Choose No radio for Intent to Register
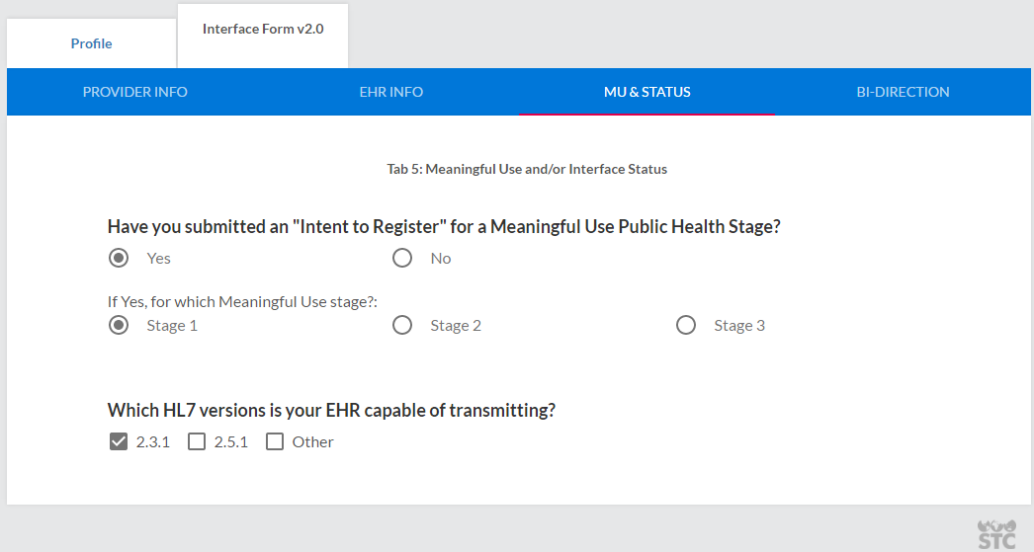 pyautogui.click(x=402, y=258)
